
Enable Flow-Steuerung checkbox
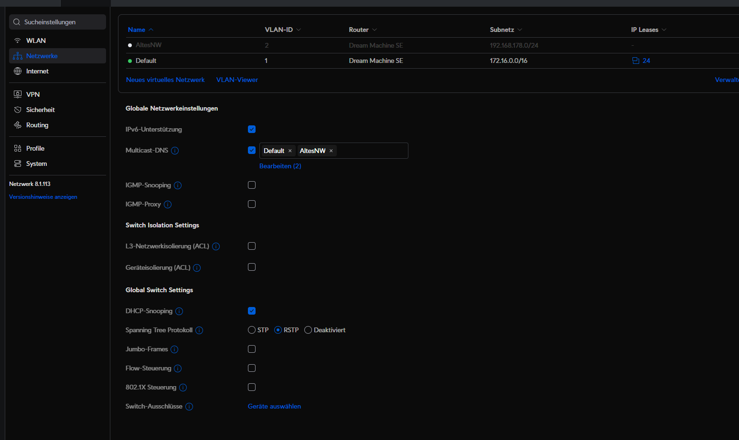pyautogui.click(x=252, y=368)
